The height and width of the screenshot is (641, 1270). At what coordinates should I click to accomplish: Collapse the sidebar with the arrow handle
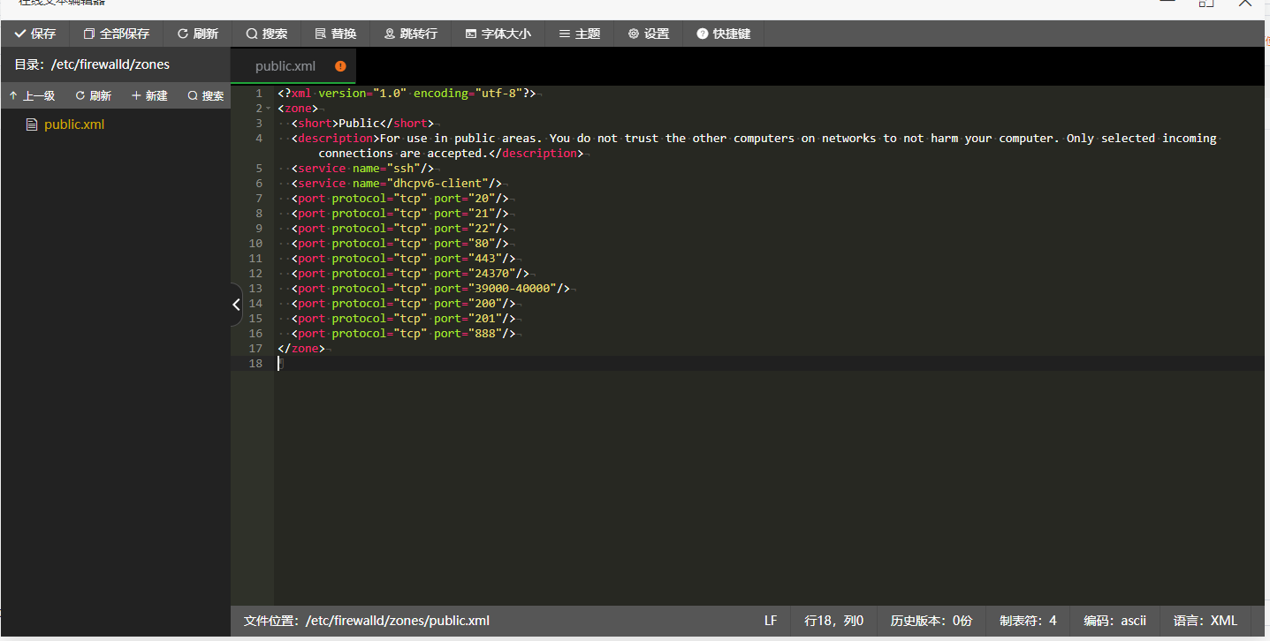coord(236,305)
